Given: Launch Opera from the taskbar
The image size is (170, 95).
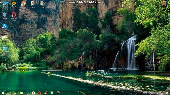Looking at the screenshot, I should click(x=40, y=93).
